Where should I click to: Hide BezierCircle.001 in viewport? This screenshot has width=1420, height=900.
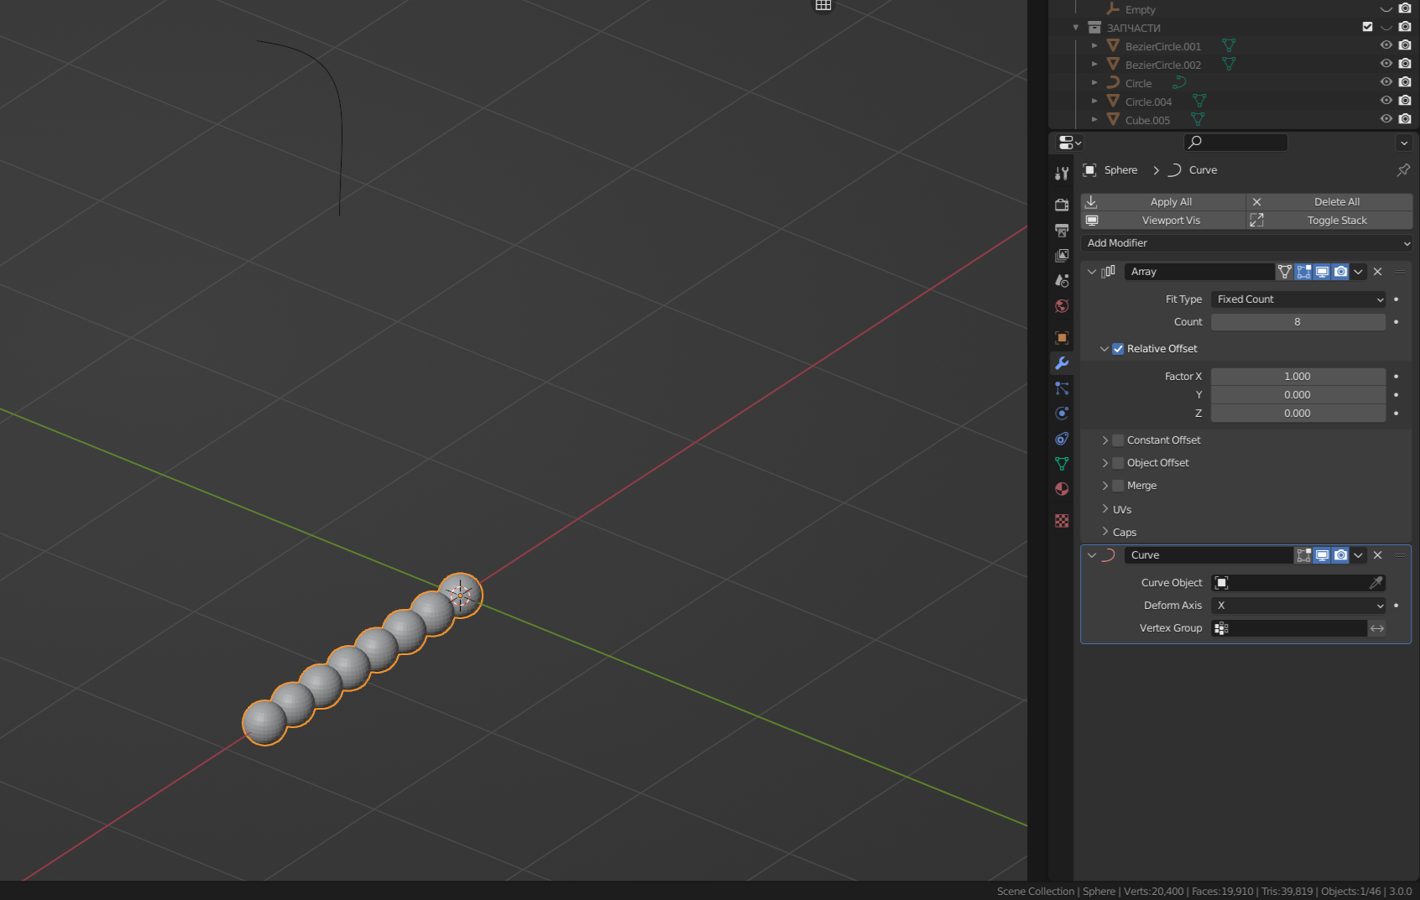(1386, 45)
